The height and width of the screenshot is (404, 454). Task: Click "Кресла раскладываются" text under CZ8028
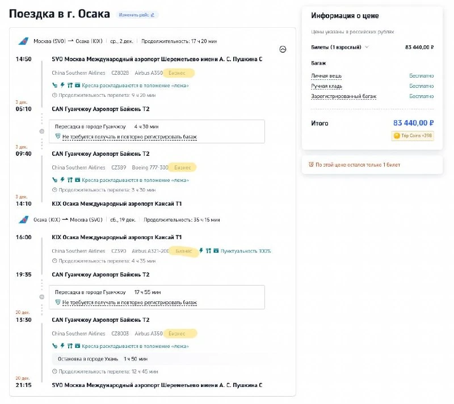135,86
